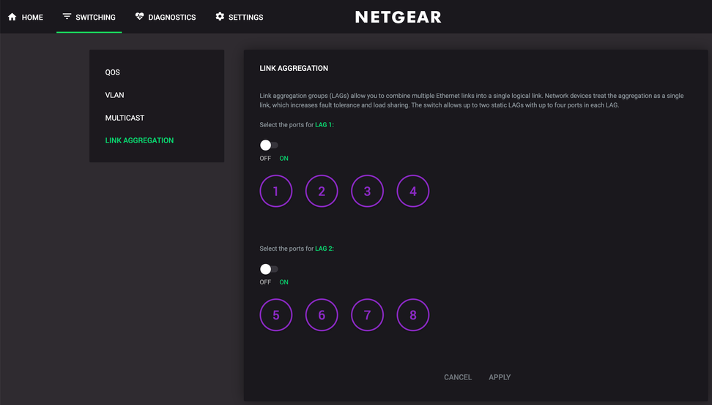Screen dimensions: 712x405
Task: Click the Diagnostics heart icon
Action: tap(139, 16)
